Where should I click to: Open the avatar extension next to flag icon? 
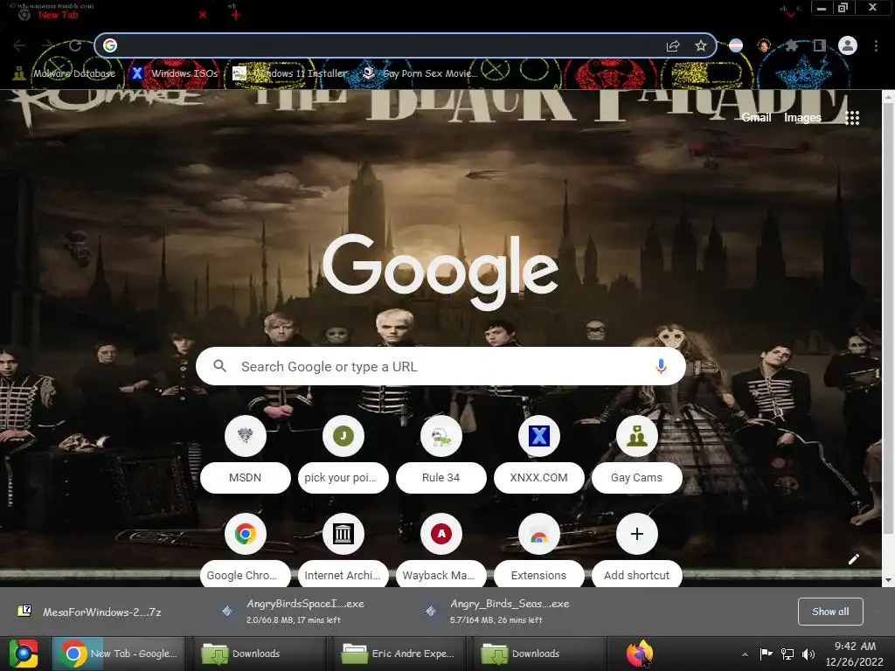pos(764,45)
